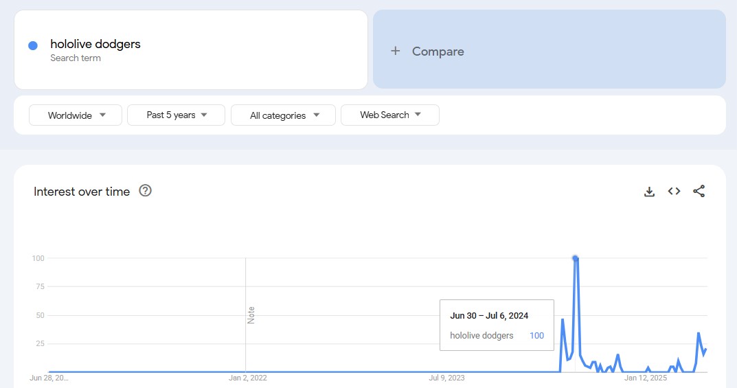The height and width of the screenshot is (388, 737).
Task: Download the interest over time data
Action: tap(649, 192)
